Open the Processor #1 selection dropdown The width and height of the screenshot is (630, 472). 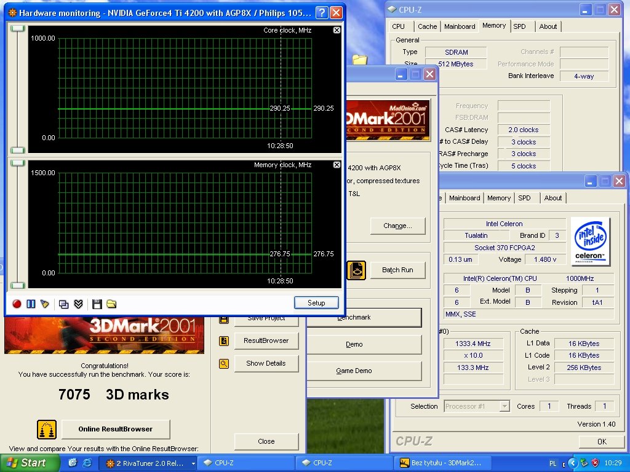[504, 406]
